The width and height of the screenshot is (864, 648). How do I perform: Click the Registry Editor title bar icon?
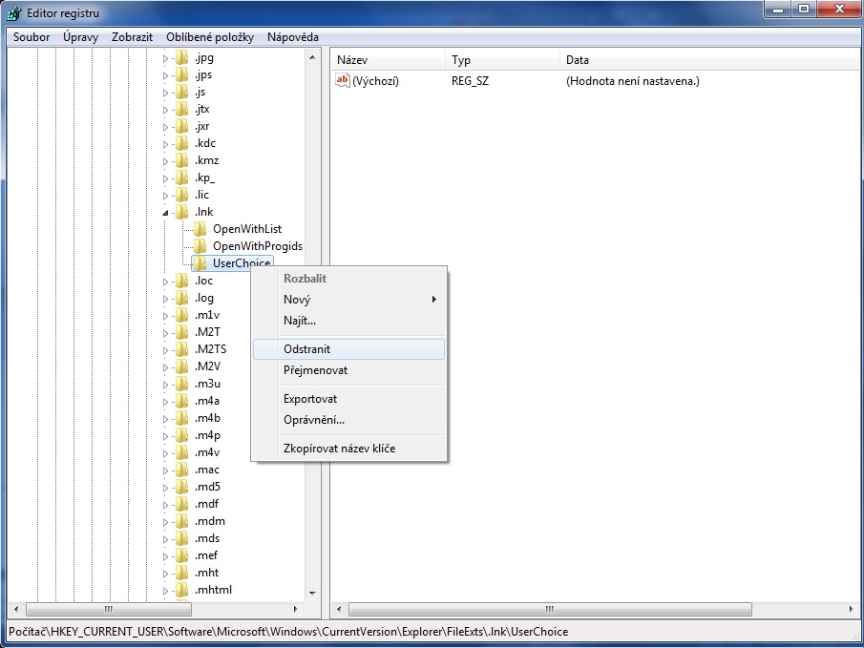click(14, 13)
